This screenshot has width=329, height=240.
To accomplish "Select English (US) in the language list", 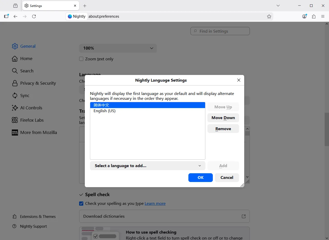I will pos(105,111).
